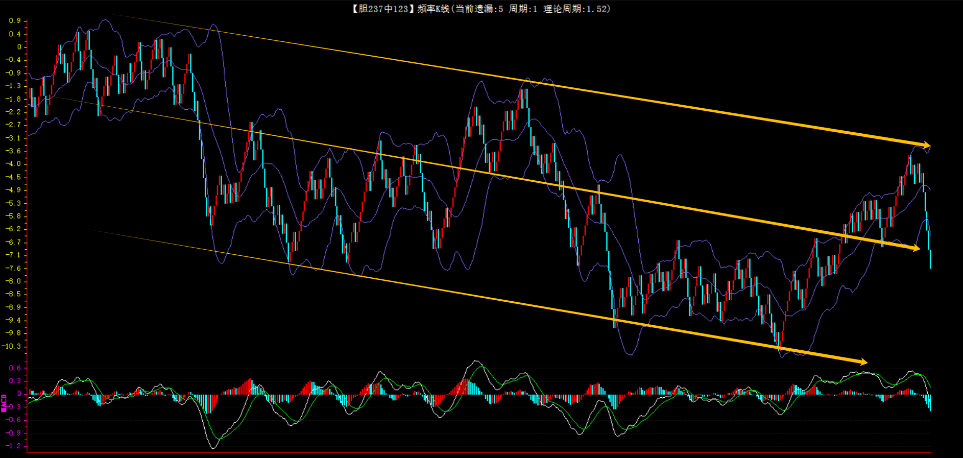Click the -10.3 price axis label
The image size is (963, 458).
[12, 346]
